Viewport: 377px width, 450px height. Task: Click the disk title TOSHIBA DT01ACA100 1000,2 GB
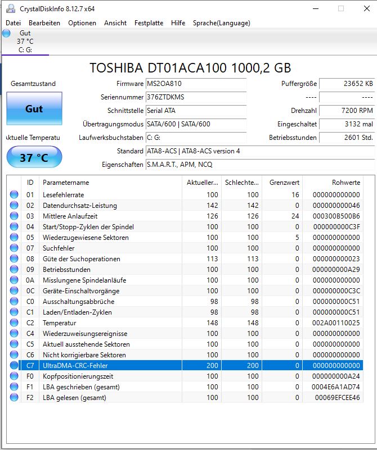pos(190,68)
